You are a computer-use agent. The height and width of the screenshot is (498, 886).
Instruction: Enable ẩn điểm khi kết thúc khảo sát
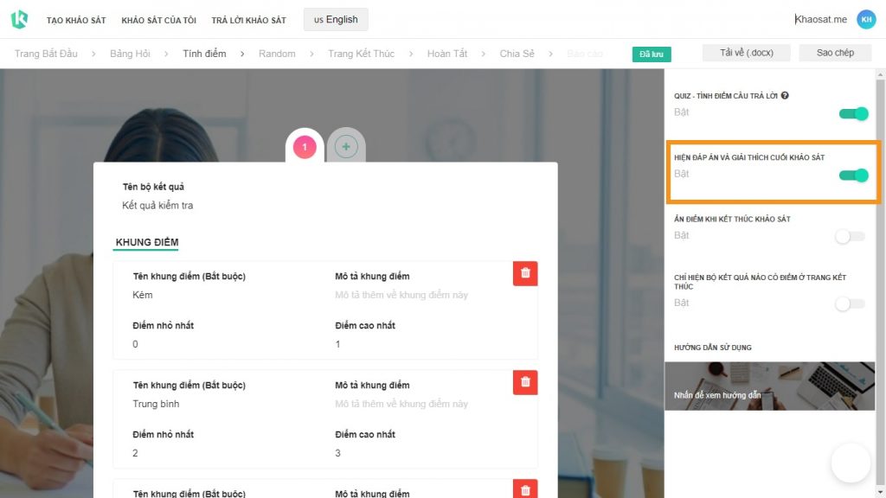[851, 237]
